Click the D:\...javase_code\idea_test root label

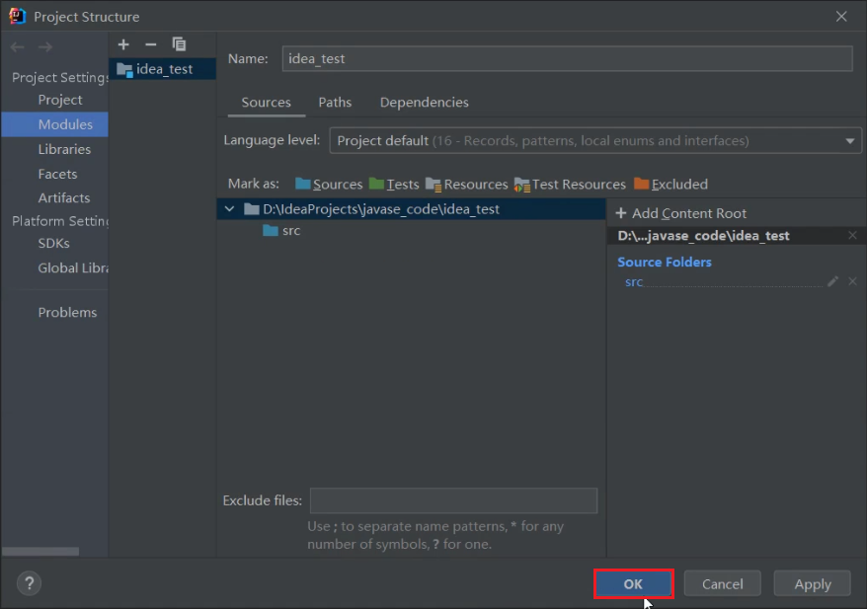703,236
